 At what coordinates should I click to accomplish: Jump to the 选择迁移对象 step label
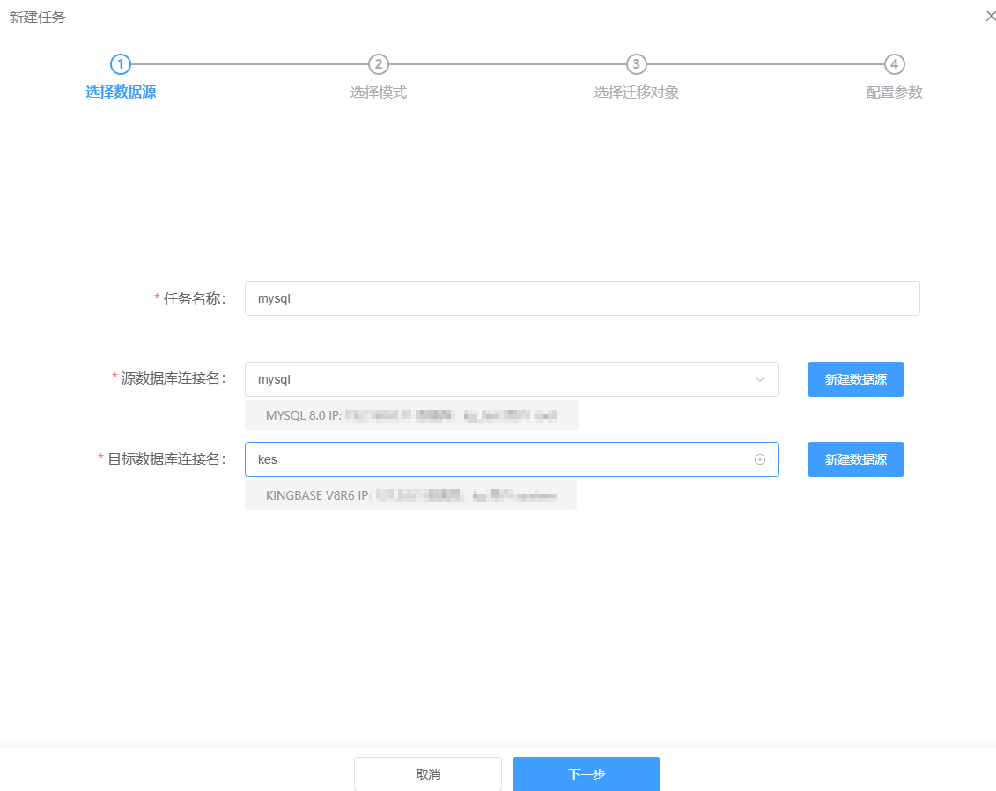pos(636,92)
